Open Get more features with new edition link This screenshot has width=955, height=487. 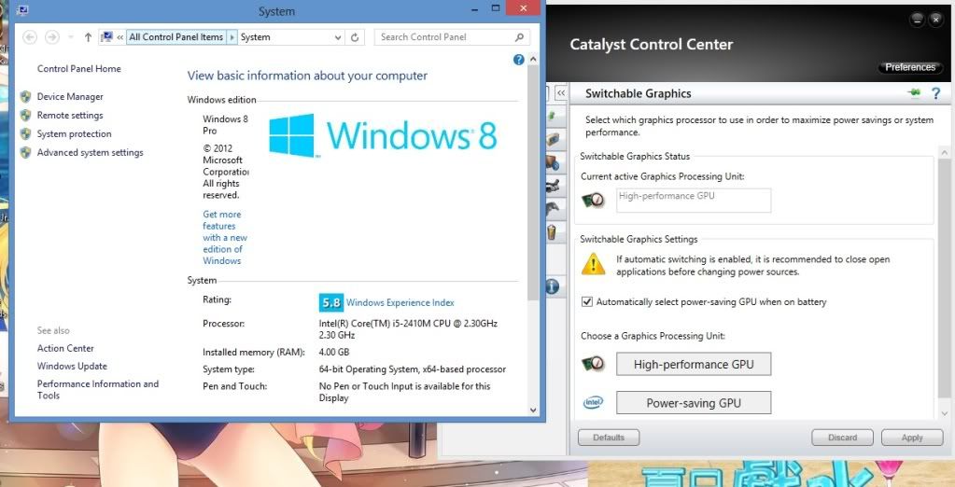225,237
